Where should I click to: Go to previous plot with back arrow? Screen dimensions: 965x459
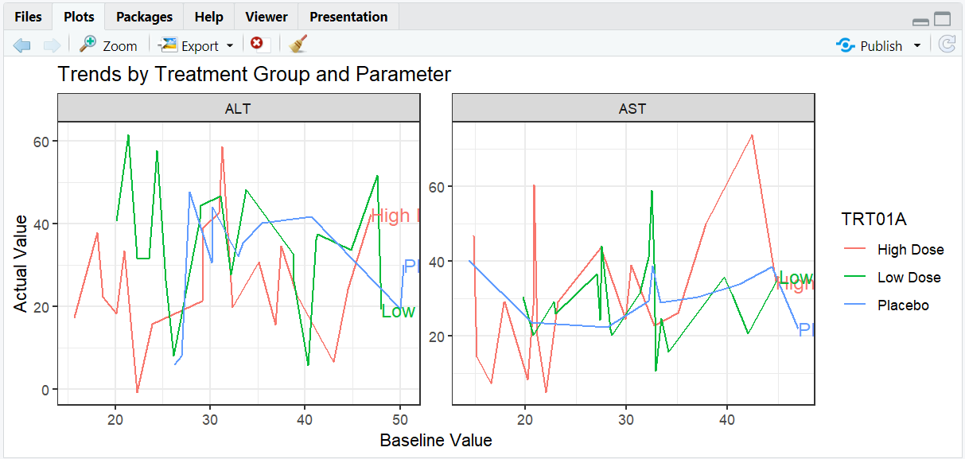point(22,45)
